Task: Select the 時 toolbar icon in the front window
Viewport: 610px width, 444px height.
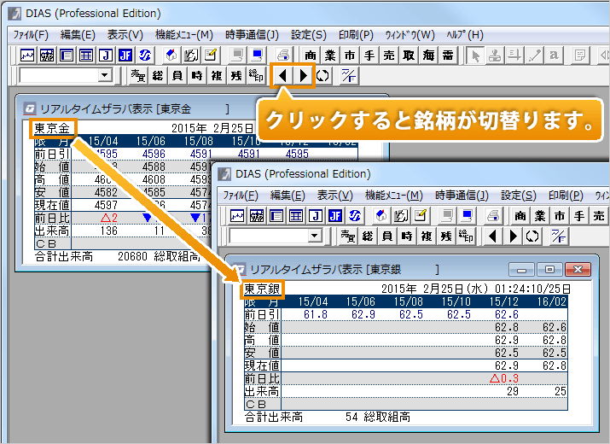Action: point(405,236)
